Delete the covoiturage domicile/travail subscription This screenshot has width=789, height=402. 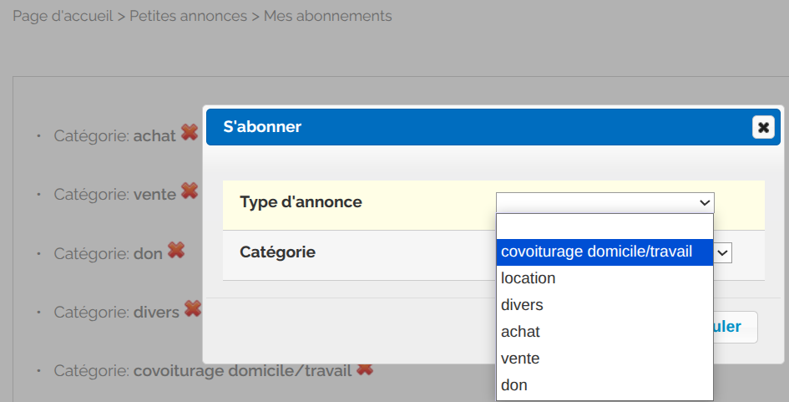pyautogui.click(x=364, y=369)
